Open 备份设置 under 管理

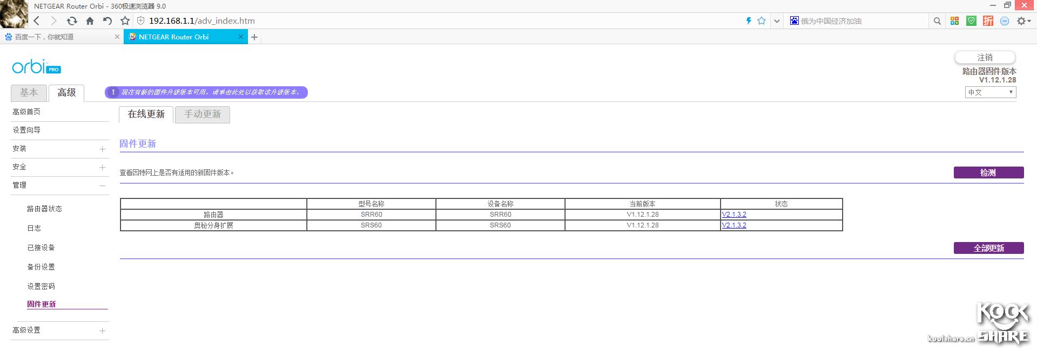41,267
